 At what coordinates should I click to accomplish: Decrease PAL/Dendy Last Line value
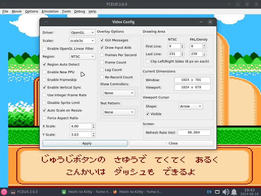pyautogui.click(x=204, y=55)
